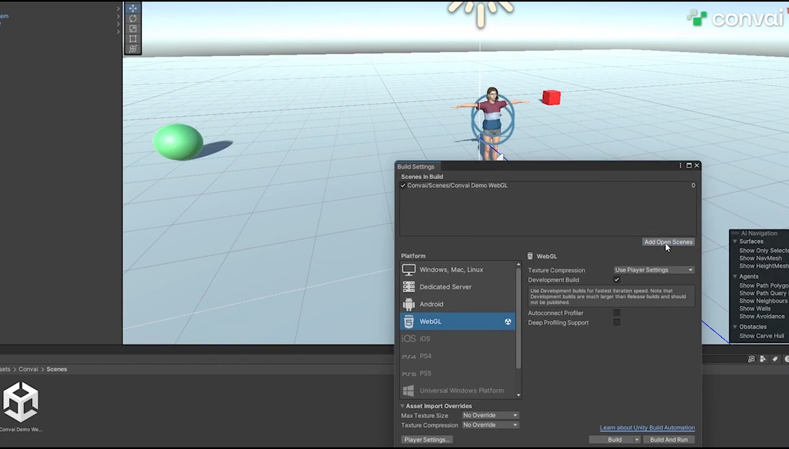This screenshot has height=449, width=789.
Task: Select the combined Transform tool
Action: (x=133, y=49)
